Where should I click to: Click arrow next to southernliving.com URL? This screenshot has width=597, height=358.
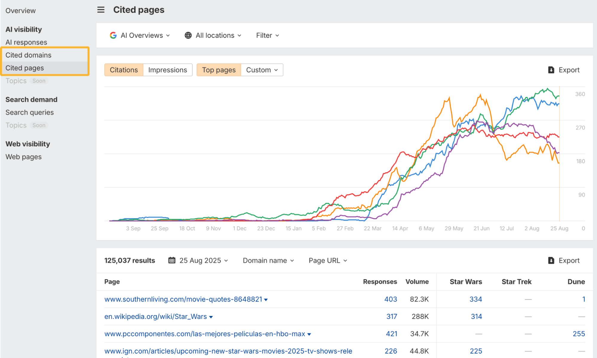point(266,300)
